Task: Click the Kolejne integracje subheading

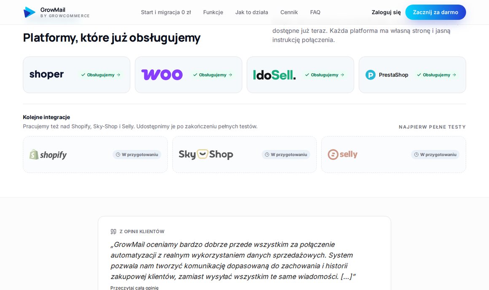Action: (x=46, y=117)
